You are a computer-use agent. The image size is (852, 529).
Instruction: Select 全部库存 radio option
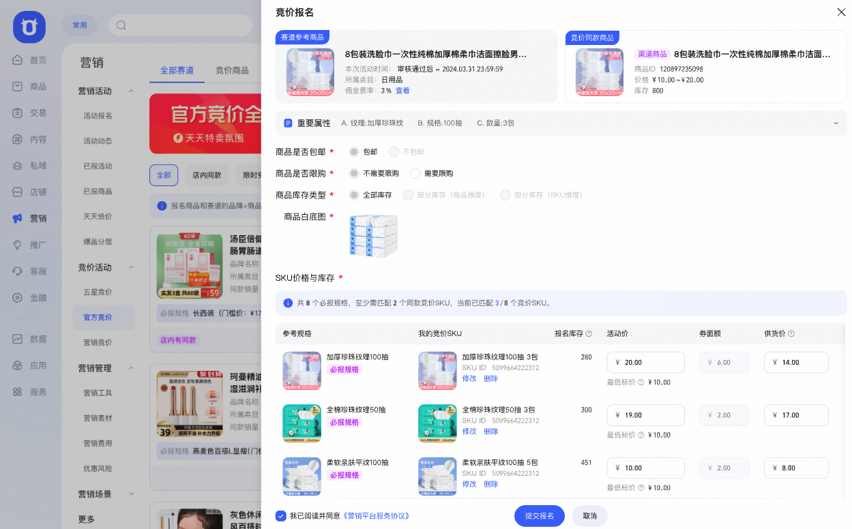point(354,195)
